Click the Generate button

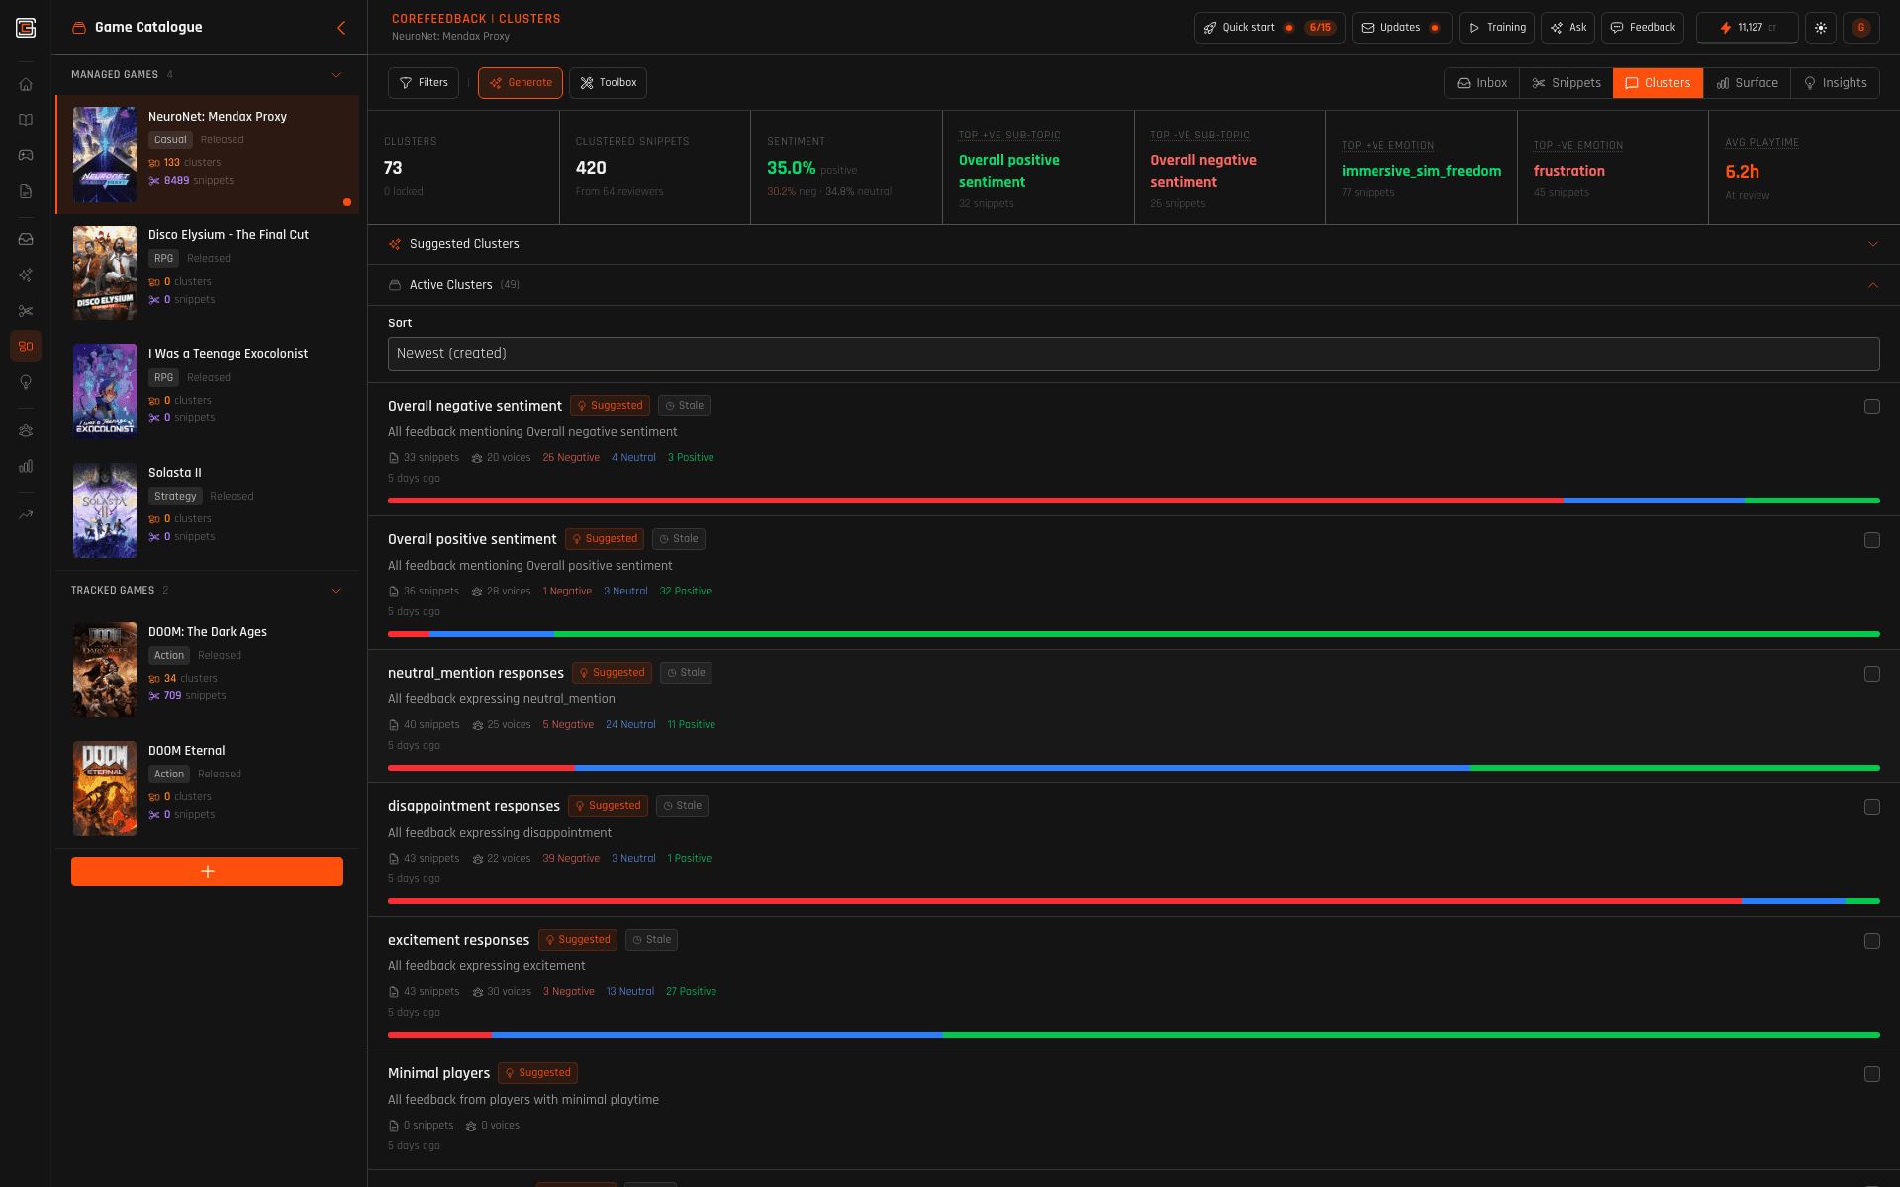point(521,83)
